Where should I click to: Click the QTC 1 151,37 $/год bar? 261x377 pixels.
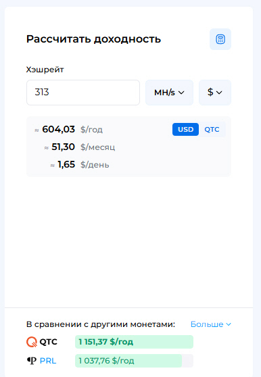pos(134,342)
